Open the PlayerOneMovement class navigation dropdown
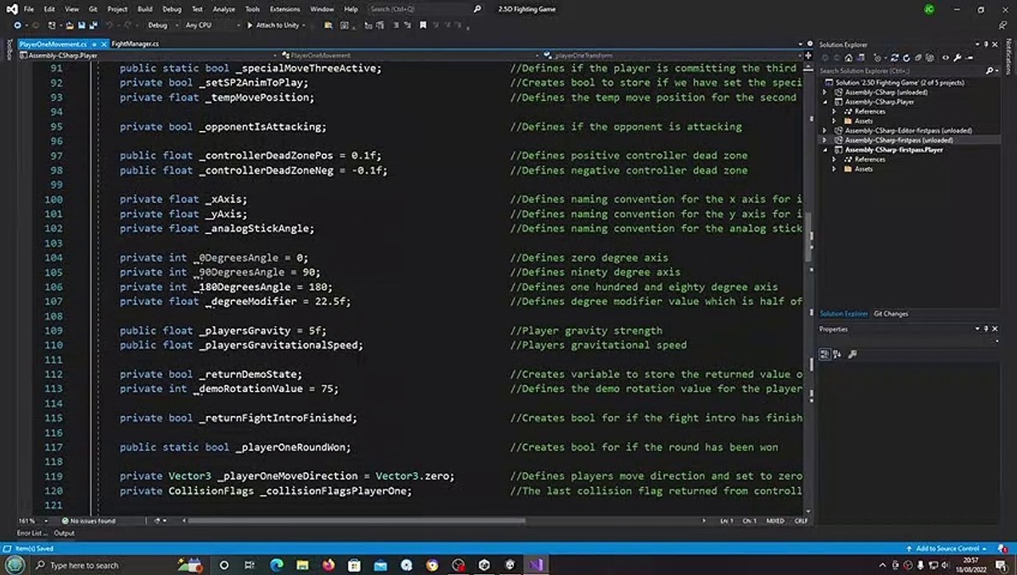Image resolution: width=1017 pixels, height=575 pixels. 410,56
